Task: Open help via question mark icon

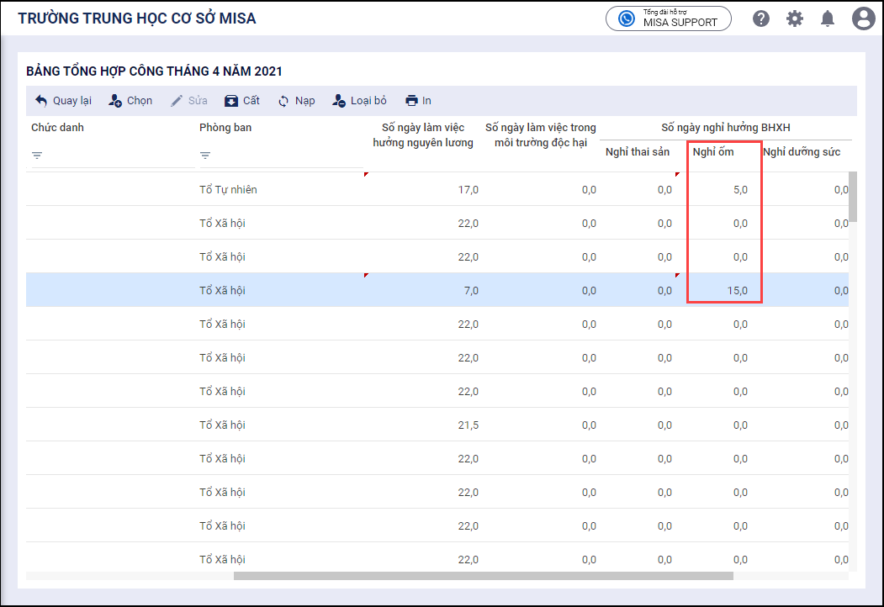Action: point(761,18)
